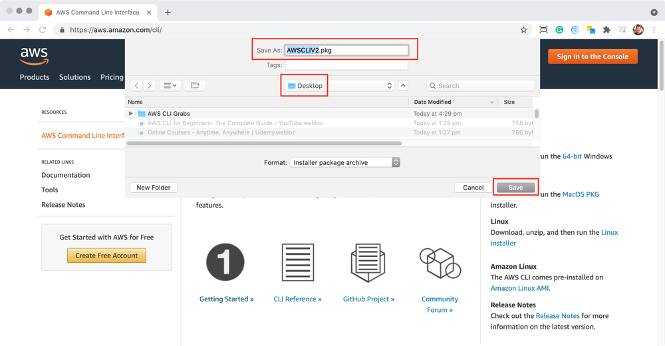This screenshot has width=665, height=346.
Task: Open a new browser tab
Action: (168, 13)
